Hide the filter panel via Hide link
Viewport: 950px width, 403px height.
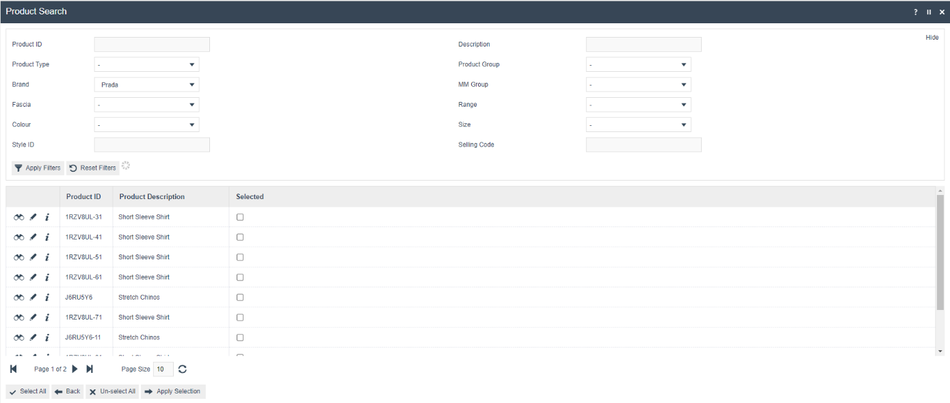932,37
